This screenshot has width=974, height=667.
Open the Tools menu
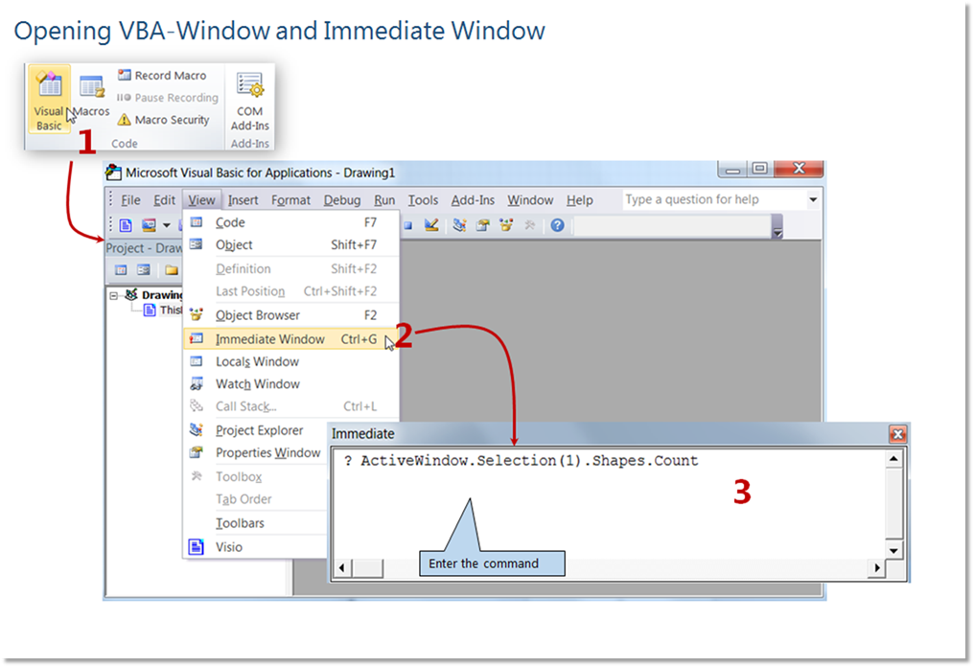(x=423, y=200)
